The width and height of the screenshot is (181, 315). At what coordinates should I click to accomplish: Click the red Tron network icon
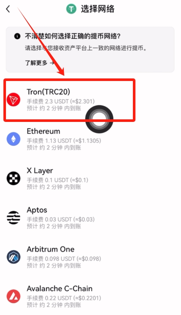click(14, 100)
